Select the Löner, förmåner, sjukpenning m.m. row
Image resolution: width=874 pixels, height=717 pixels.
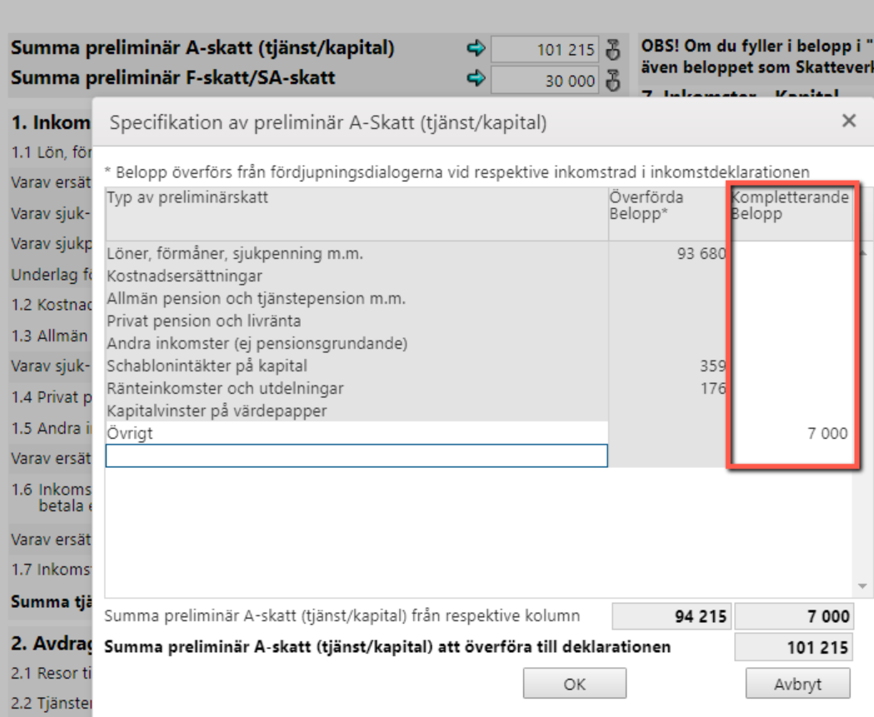pos(357,253)
